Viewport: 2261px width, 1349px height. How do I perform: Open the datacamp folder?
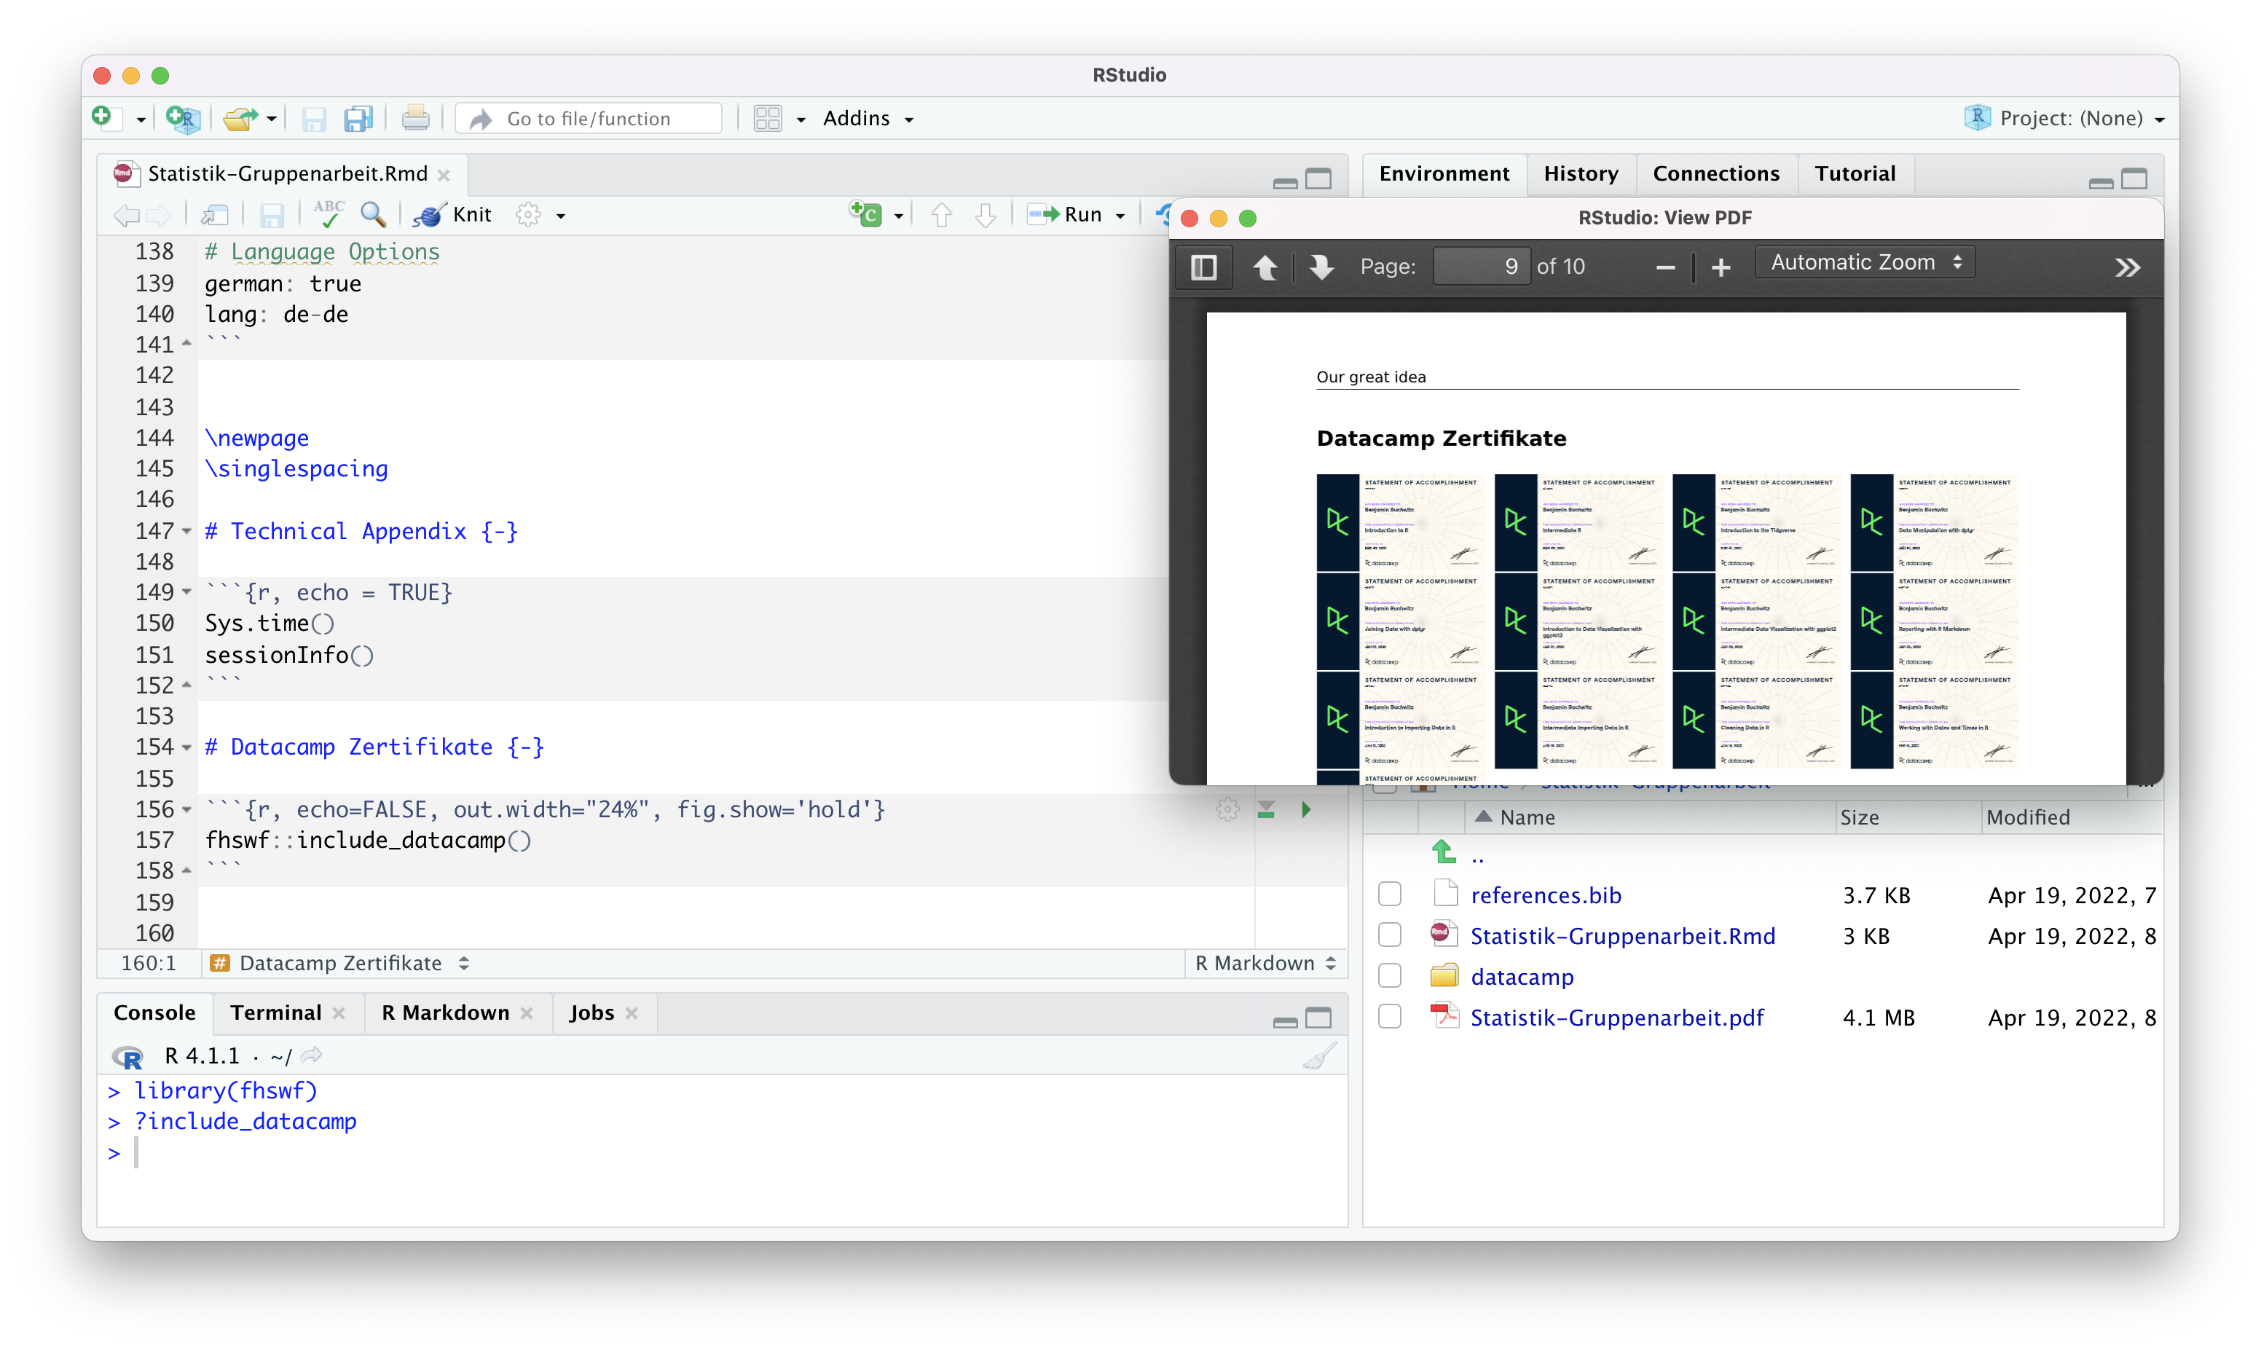(1522, 978)
